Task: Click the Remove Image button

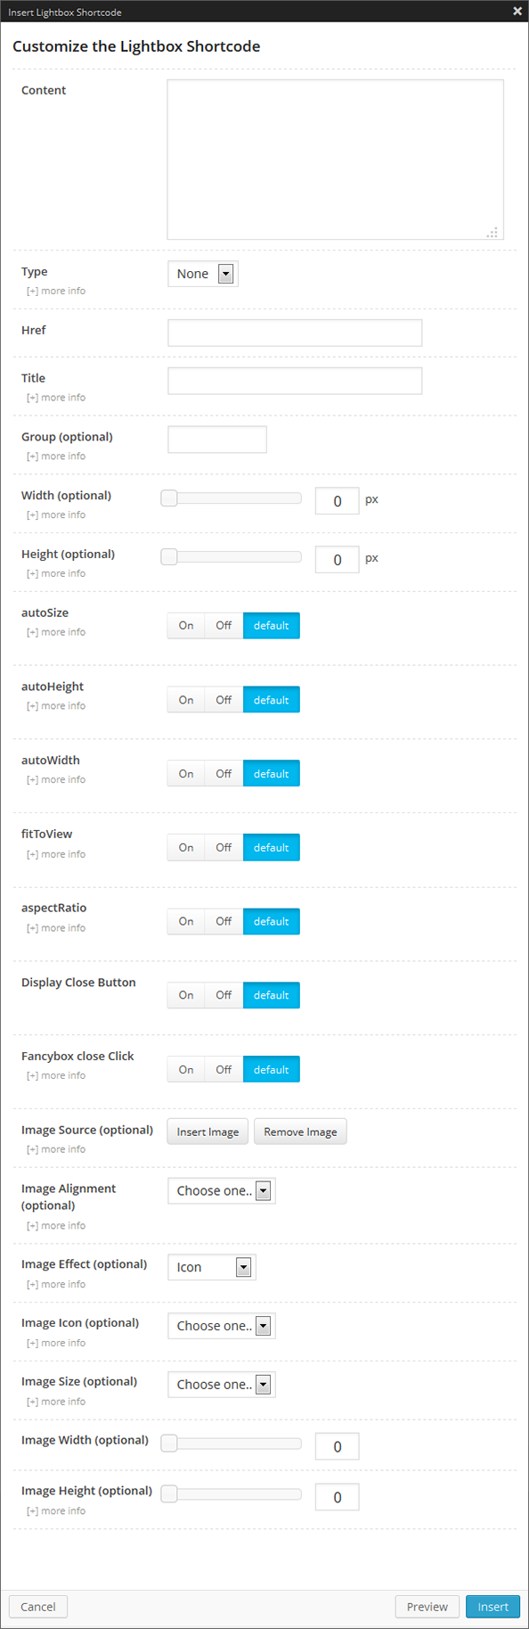Action: [300, 1131]
